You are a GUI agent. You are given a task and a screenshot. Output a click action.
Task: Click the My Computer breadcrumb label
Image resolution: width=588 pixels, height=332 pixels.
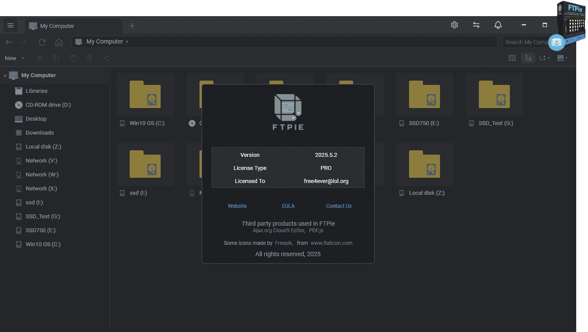[x=105, y=42]
